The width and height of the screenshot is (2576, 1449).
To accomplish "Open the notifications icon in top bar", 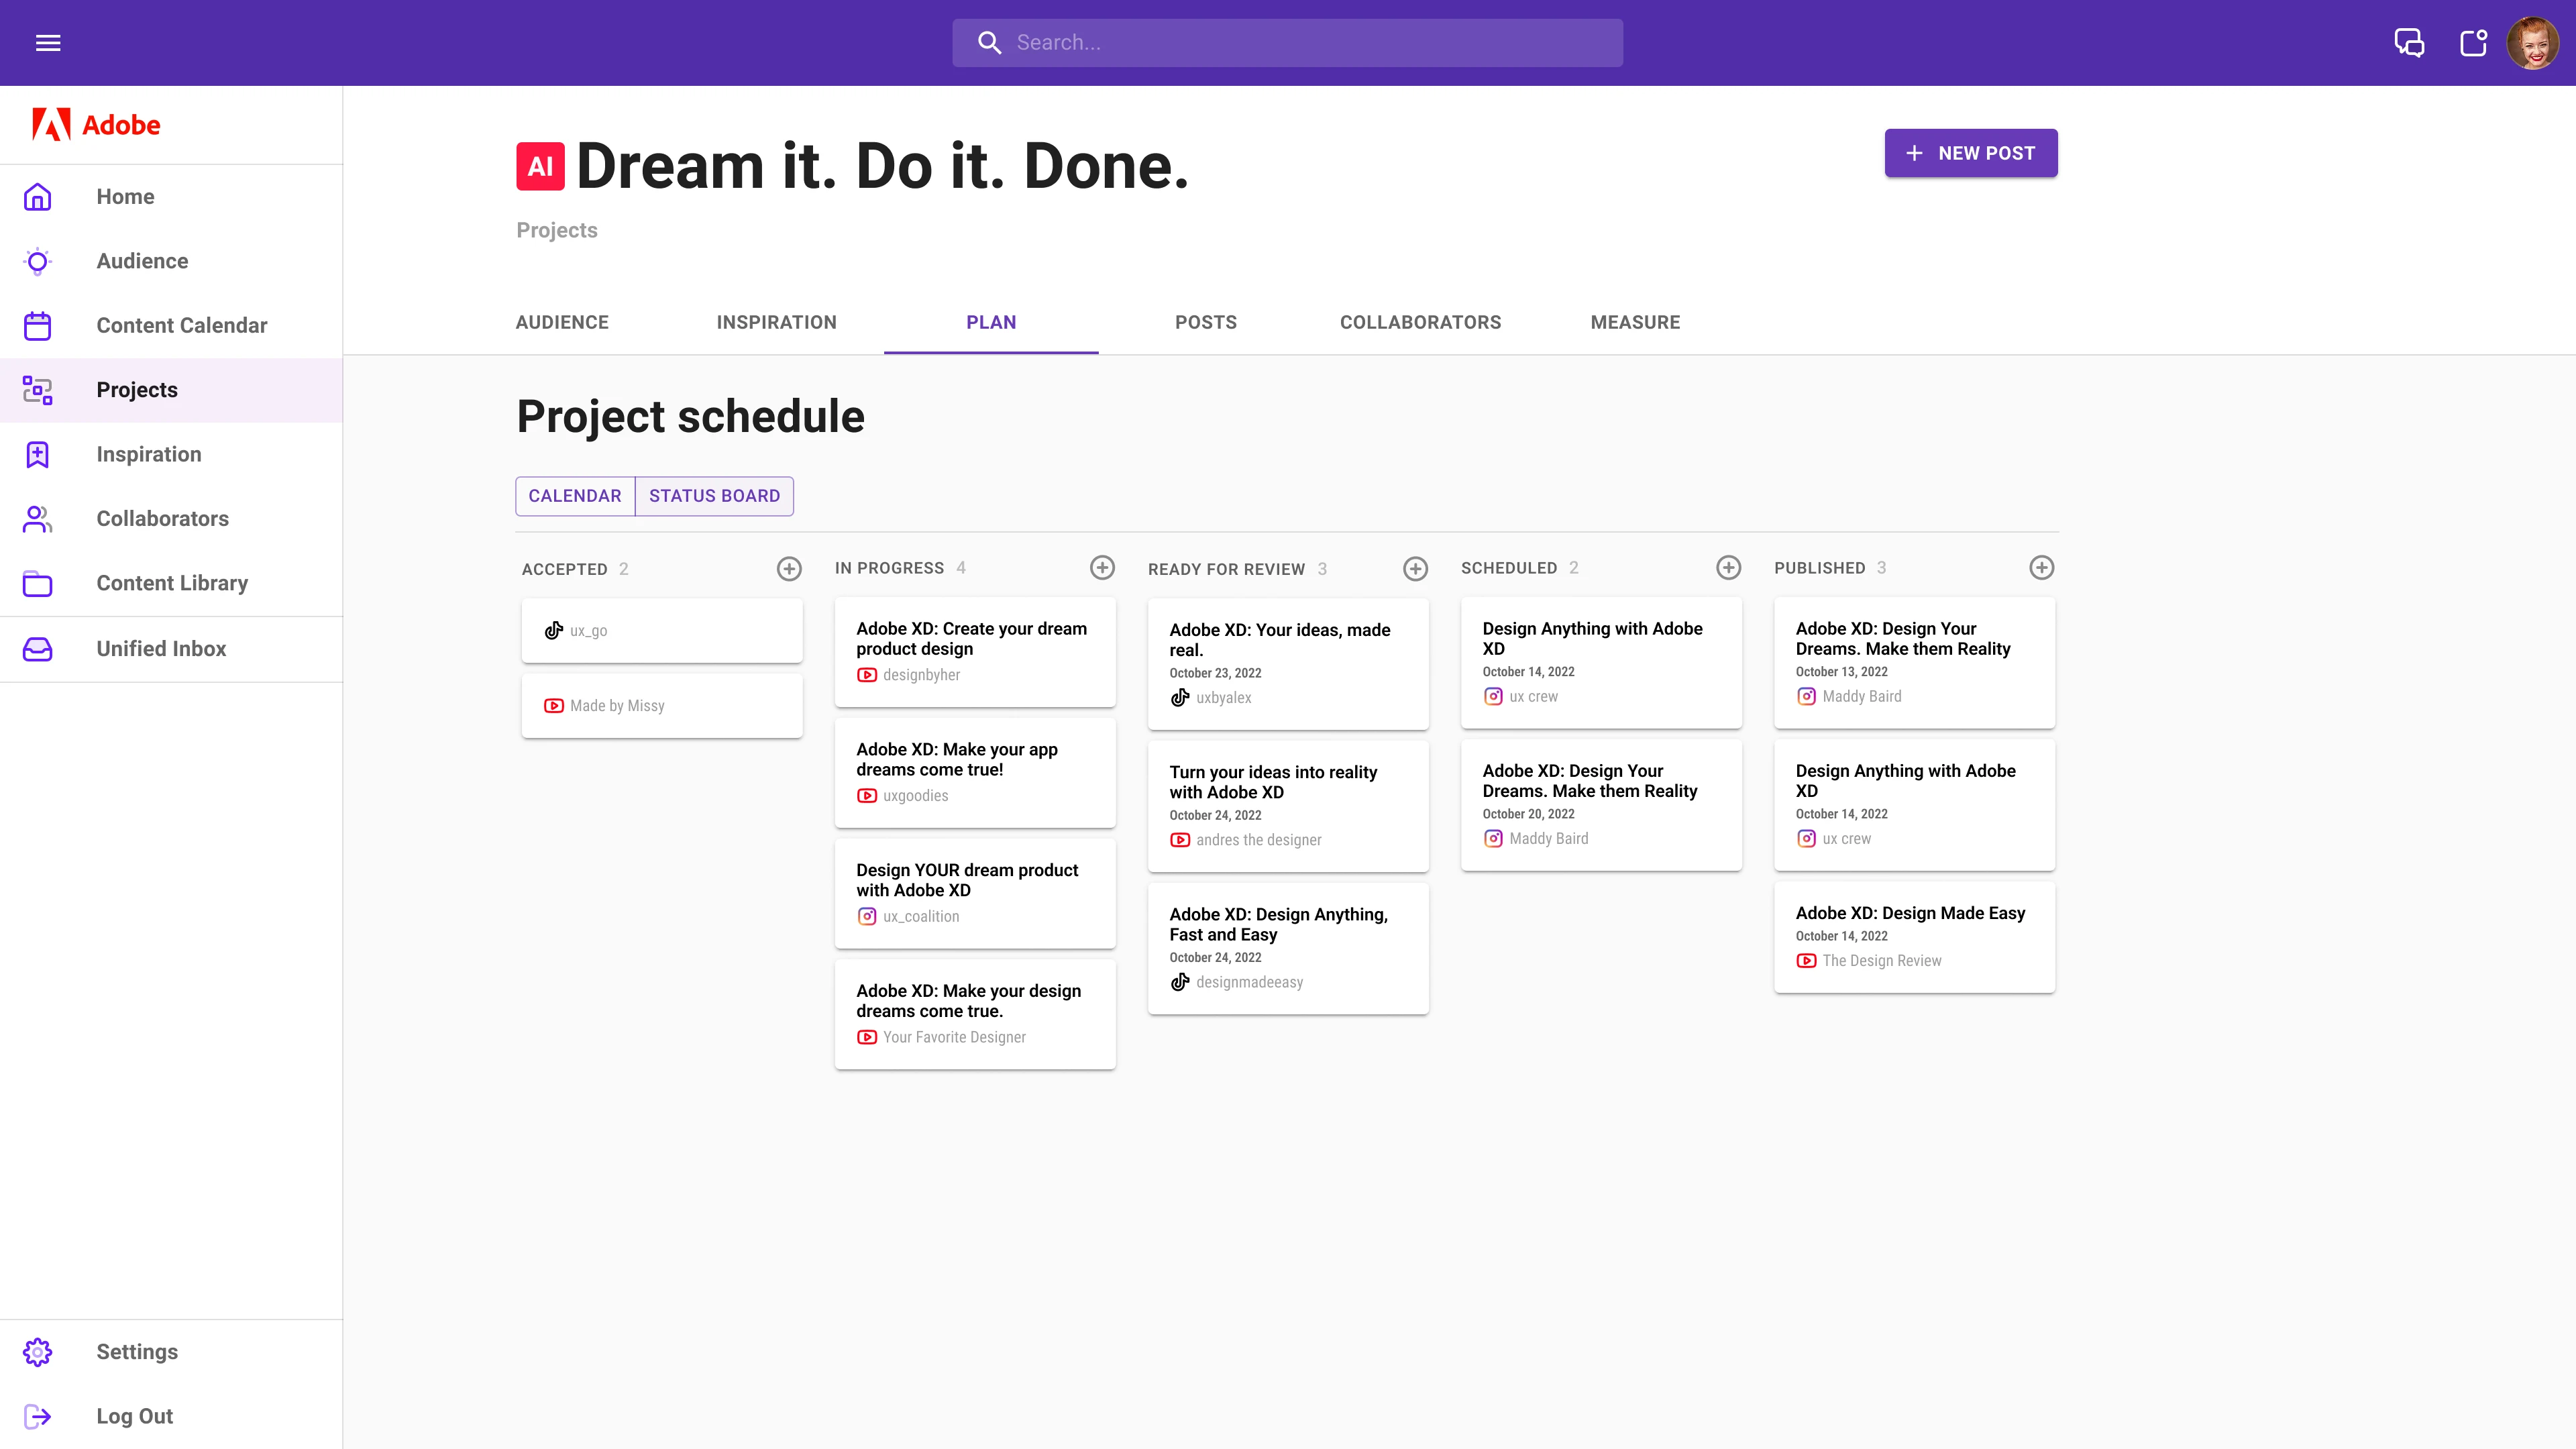I will click(2474, 43).
